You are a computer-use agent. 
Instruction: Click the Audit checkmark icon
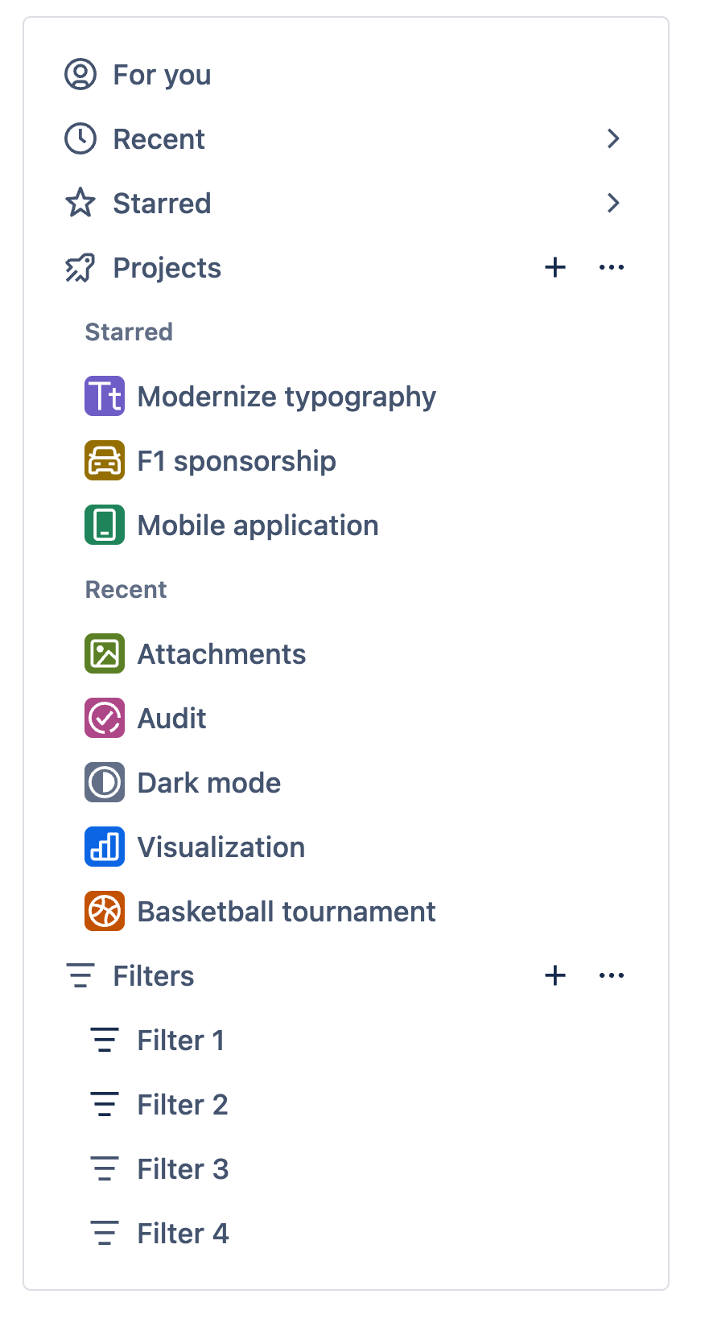point(105,718)
